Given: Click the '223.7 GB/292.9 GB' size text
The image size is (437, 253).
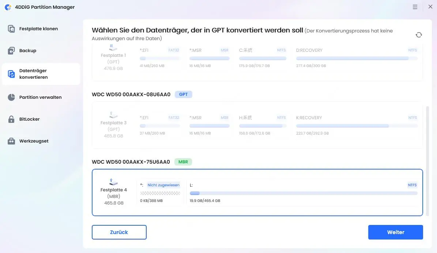Looking at the screenshot, I should [x=312, y=133].
